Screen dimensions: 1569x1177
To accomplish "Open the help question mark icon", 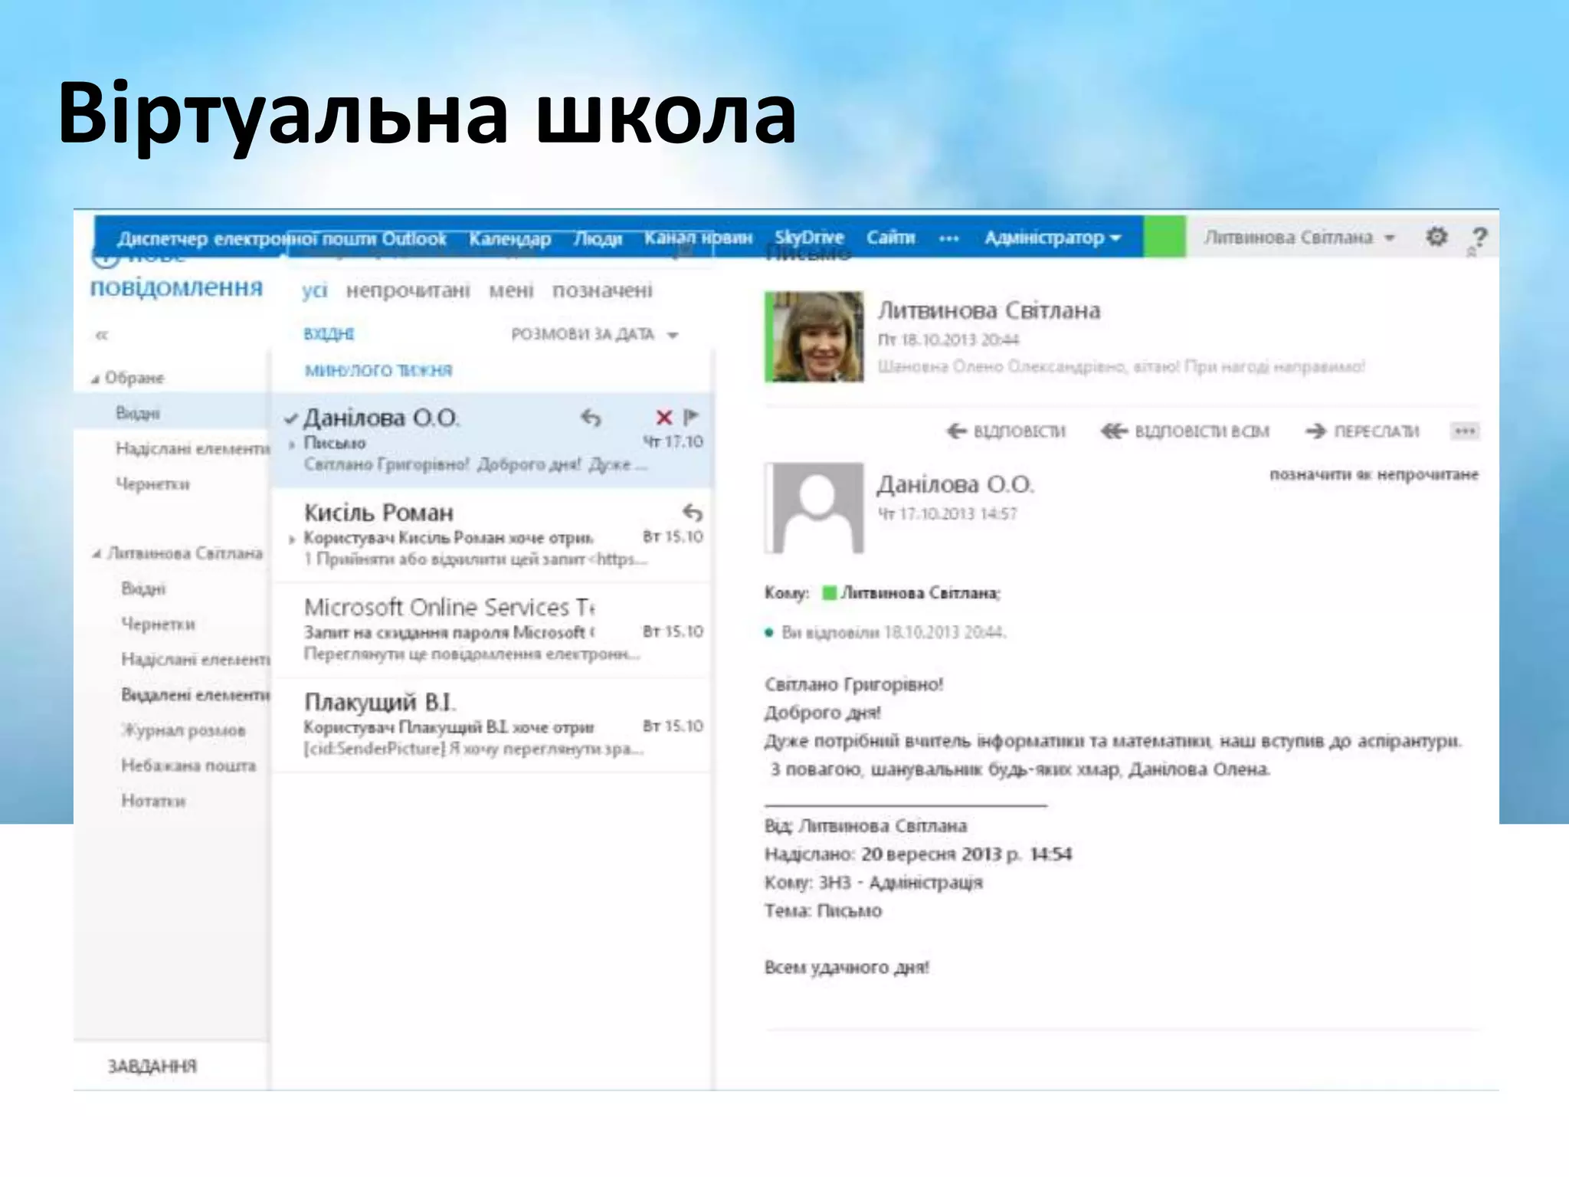I will tap(1479, 238).
